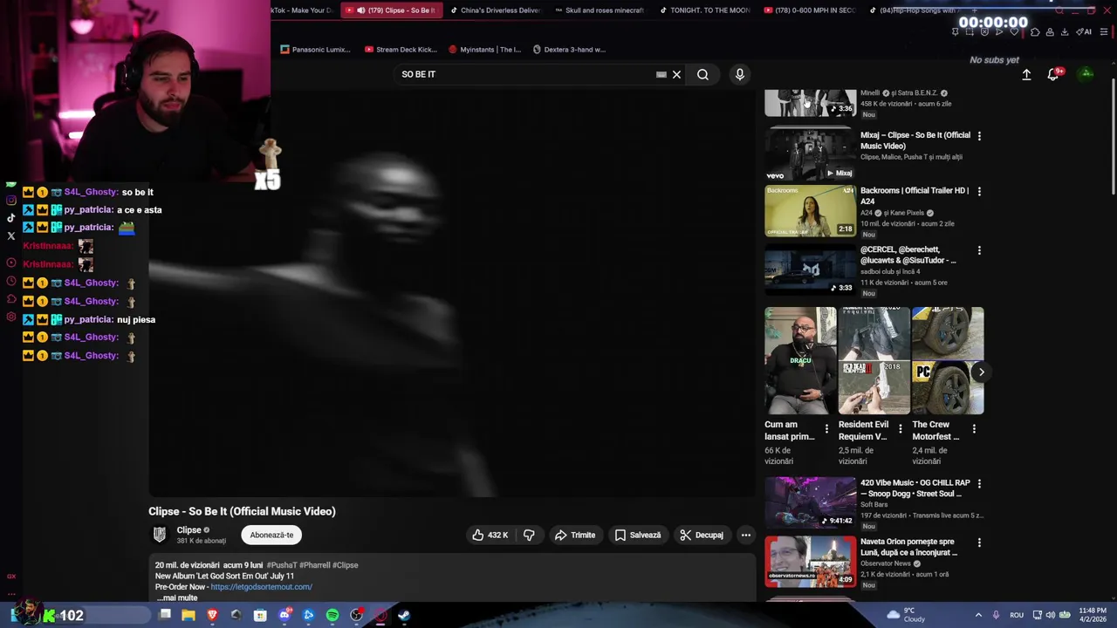The height and width of the screenshot is (628, 1117).
Task: Open Brave browser from the taskbar
Action: click(x=212, y=615)
